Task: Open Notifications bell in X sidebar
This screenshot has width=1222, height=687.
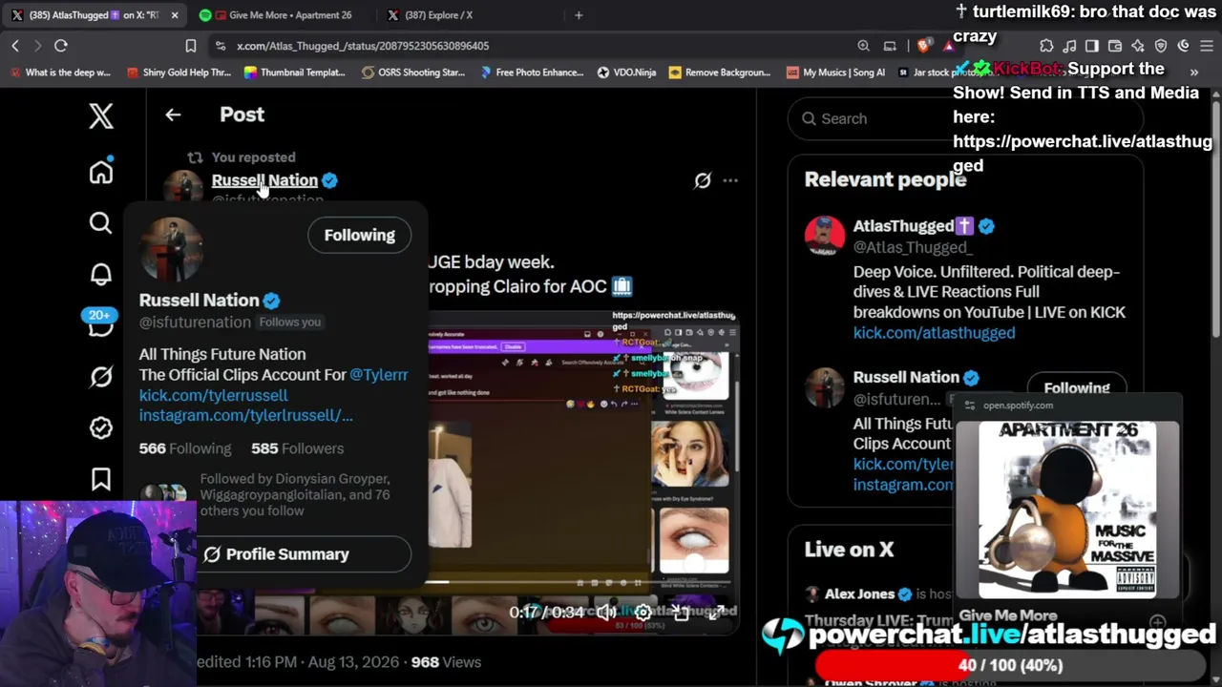Action: (x=101, y=275)
